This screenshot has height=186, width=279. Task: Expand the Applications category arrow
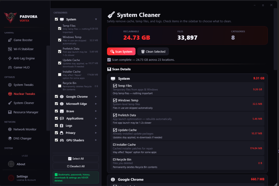coord(96,118)
